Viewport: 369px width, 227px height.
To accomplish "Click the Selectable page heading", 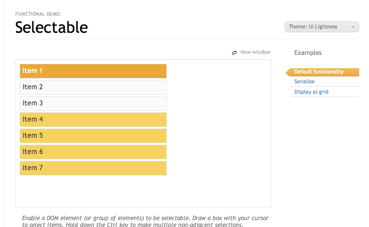I will click(52, 27).
